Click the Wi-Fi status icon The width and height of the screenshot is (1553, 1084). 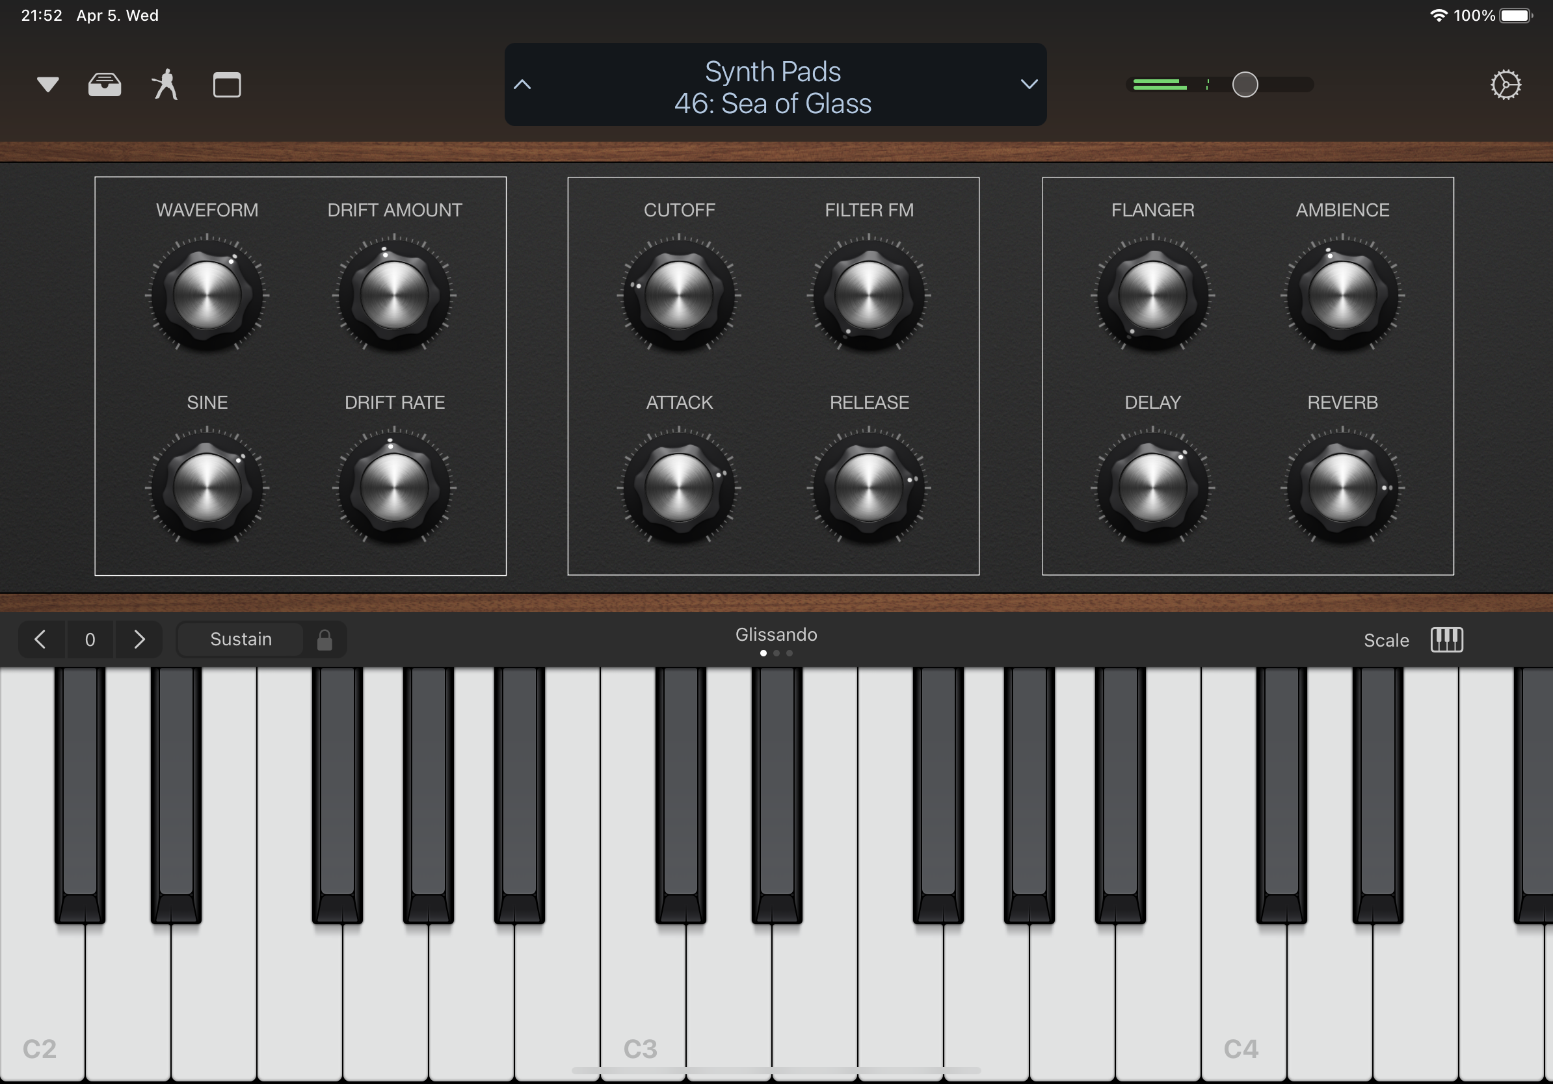point(1438,16)
